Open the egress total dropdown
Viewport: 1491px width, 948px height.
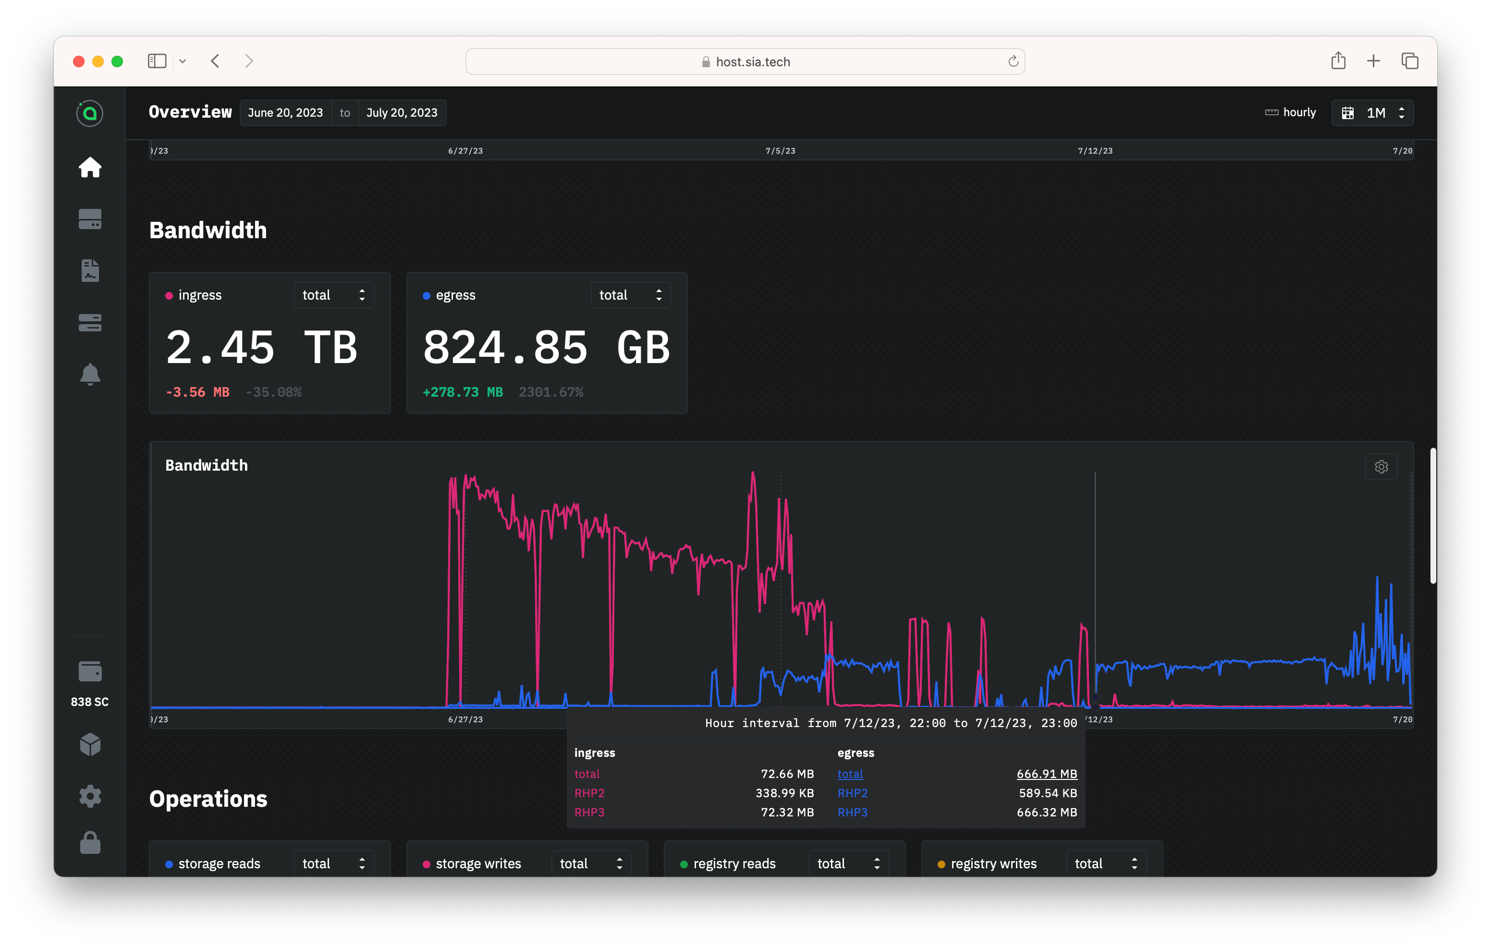(x=631, y=295)
